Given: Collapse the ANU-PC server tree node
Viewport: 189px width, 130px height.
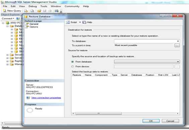Looking at the screenshot, I should point(3,23).
